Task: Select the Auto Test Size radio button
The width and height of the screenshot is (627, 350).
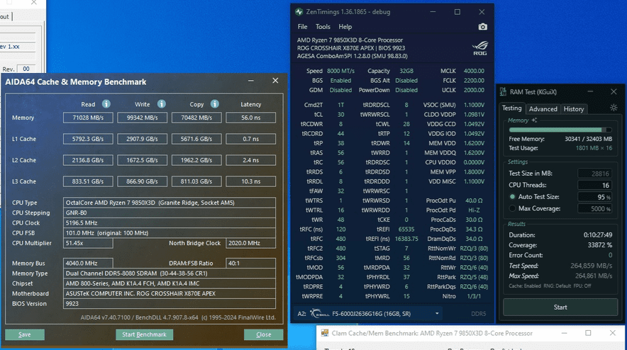Action: (512, 196)
